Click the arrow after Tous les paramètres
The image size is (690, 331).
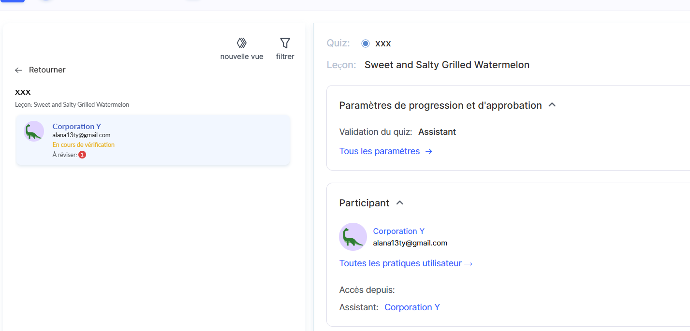pos(428,152)
